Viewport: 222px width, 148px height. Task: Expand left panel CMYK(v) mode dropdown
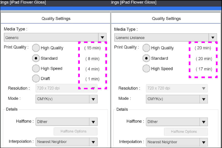pos(93,99)
